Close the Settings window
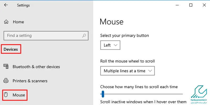This screenshot has height=105, width=210. point(203,5)
